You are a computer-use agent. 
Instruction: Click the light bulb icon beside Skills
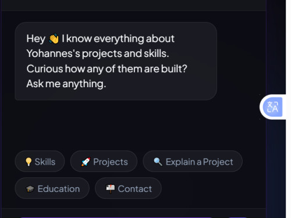coord(29,162)
